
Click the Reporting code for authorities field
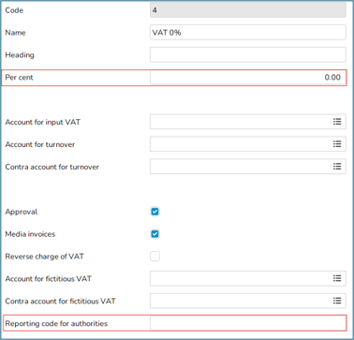click(248, 323)
